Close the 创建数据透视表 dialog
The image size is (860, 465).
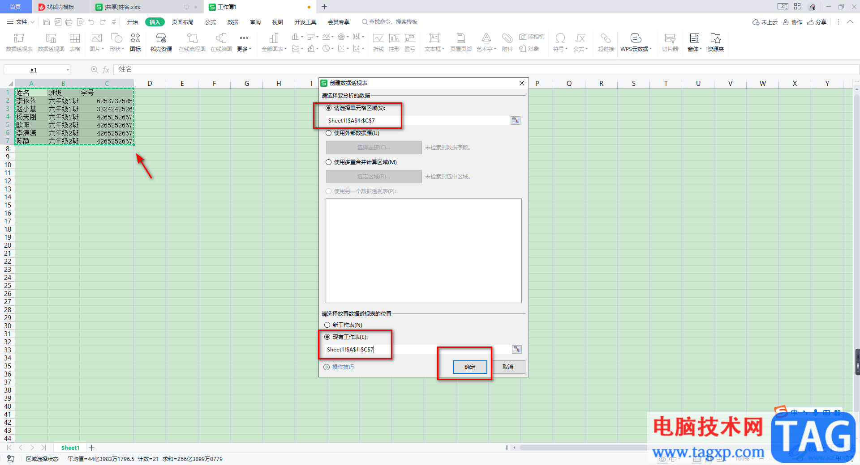(522, 83)
